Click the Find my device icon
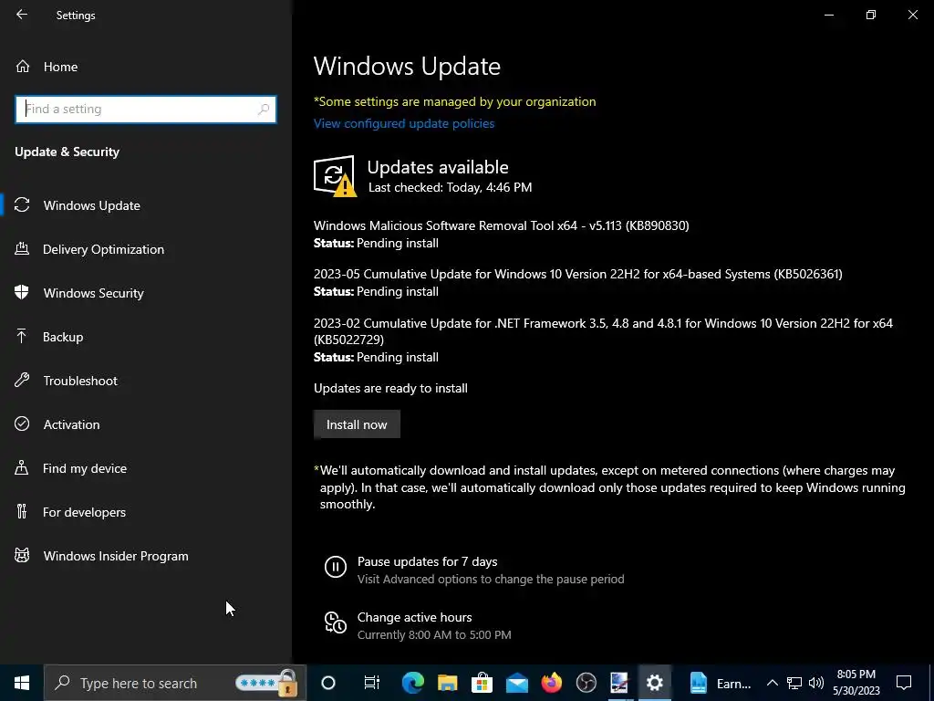934x701 pixels. click(x=22, y=467)
